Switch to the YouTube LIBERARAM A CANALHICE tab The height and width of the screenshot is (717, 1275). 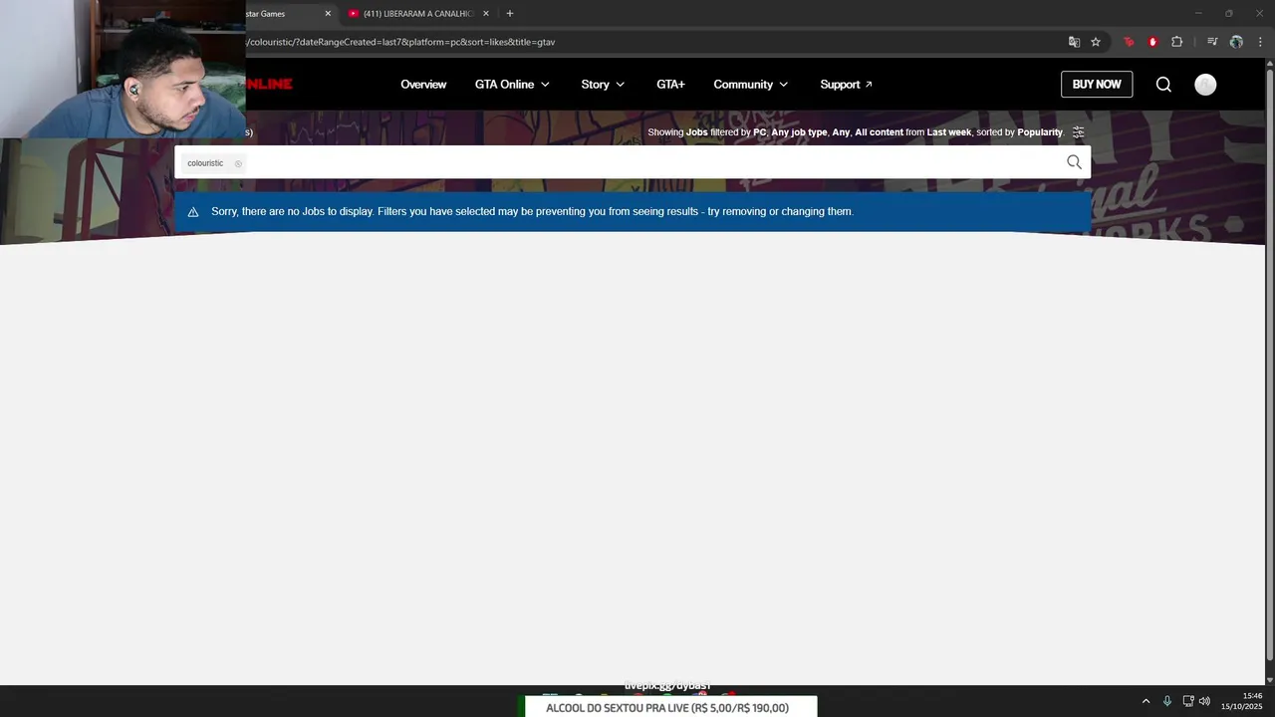[418, 14]
